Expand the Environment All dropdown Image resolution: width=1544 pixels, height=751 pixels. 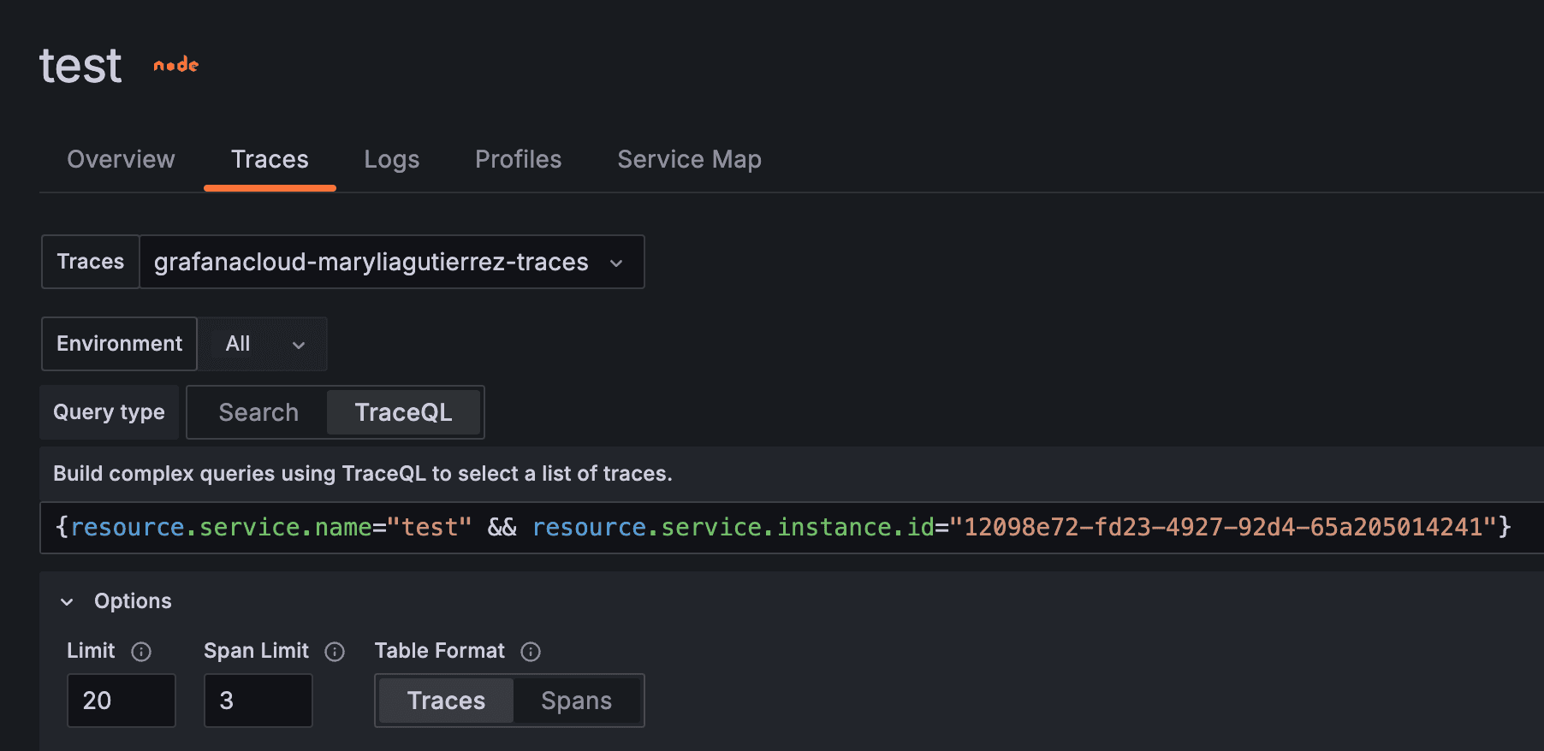click(262, 344)
